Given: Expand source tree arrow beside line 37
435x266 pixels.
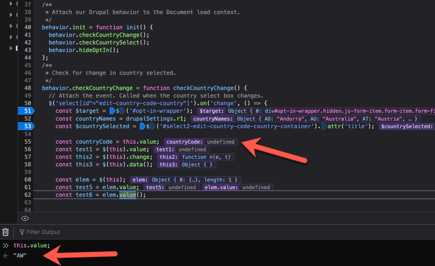Looking at the screenshot, I should click(11, 4).
